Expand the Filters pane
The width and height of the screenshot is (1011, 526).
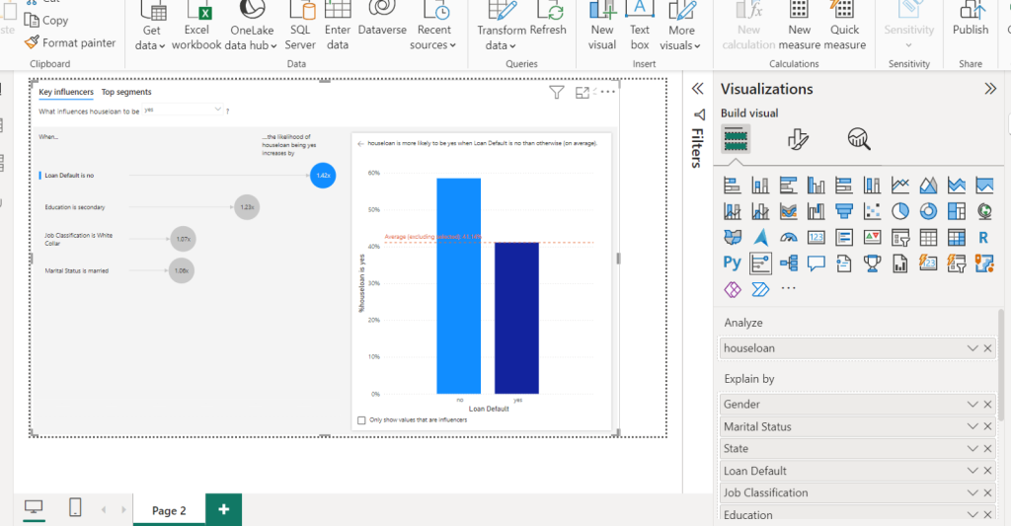coord(698,89)
